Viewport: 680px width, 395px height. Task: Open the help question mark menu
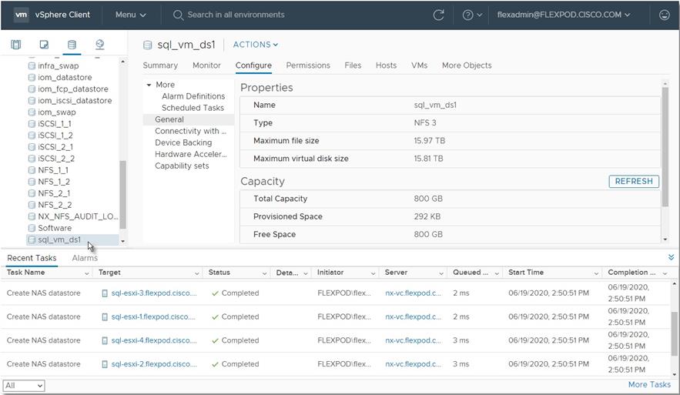point(472,15)
